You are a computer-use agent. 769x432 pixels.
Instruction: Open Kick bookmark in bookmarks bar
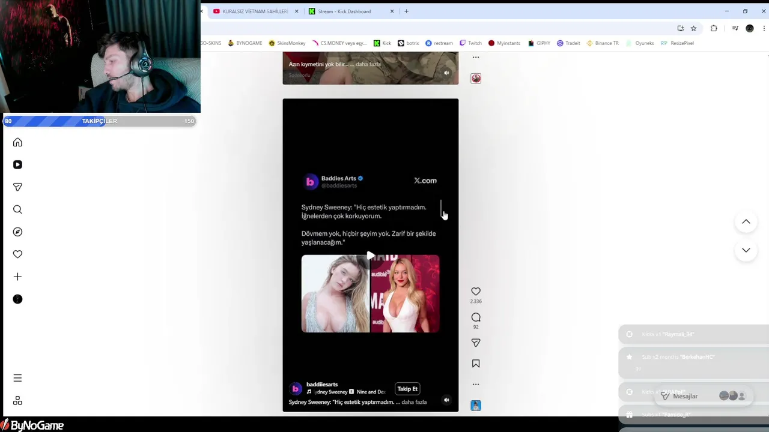[x=382, y=43]
